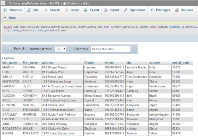Image resolution: width=198 pixels, height=140 pixels.
Task: Open the Query tab
Action: [x=72, y=10]
